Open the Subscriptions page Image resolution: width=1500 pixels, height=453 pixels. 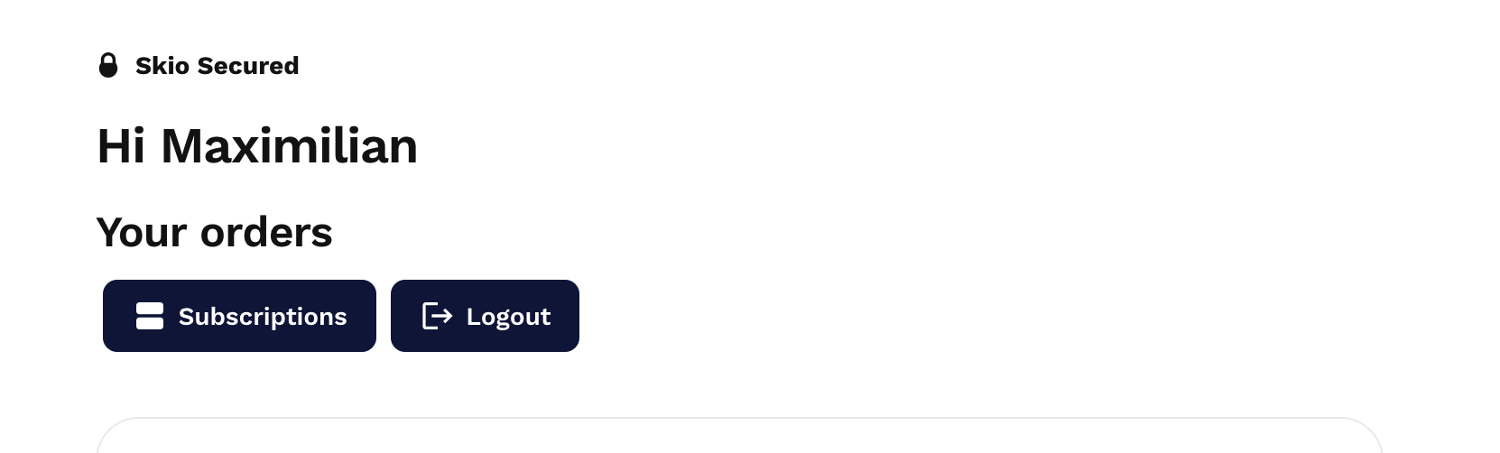239,316
